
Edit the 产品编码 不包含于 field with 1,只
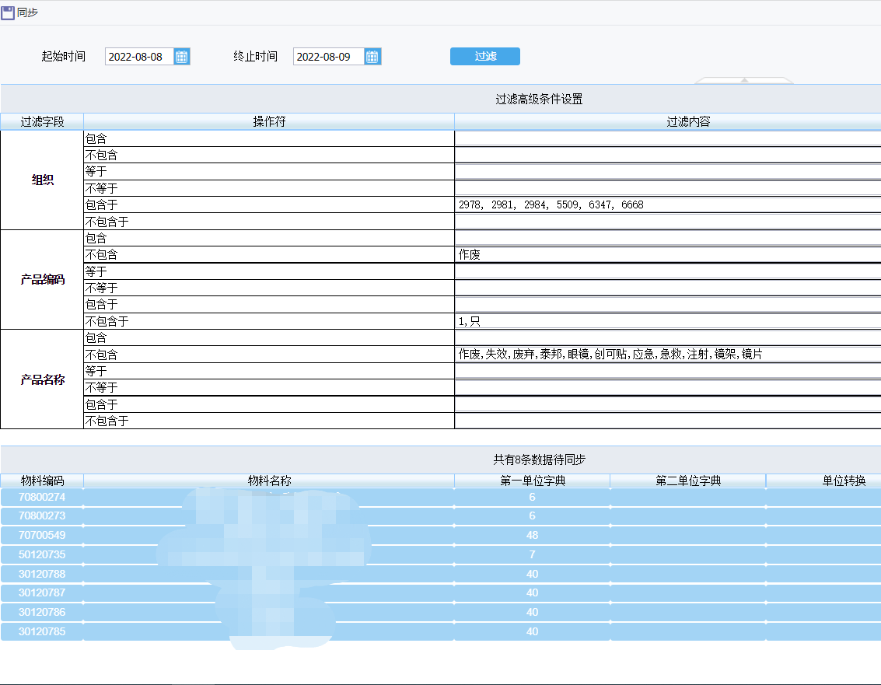668,321
